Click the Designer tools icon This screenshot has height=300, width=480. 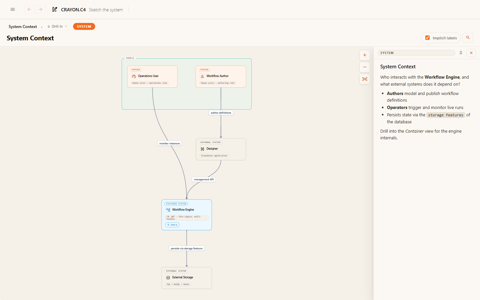202,149
